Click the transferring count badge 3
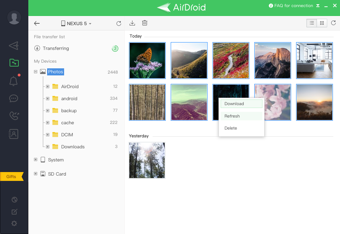Screen dimensions: 340x234 [x=115, y=48]
